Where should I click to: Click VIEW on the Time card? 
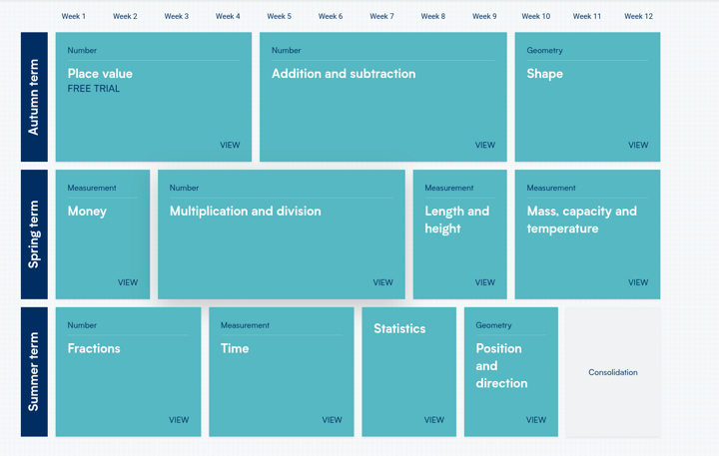point(332,420)
